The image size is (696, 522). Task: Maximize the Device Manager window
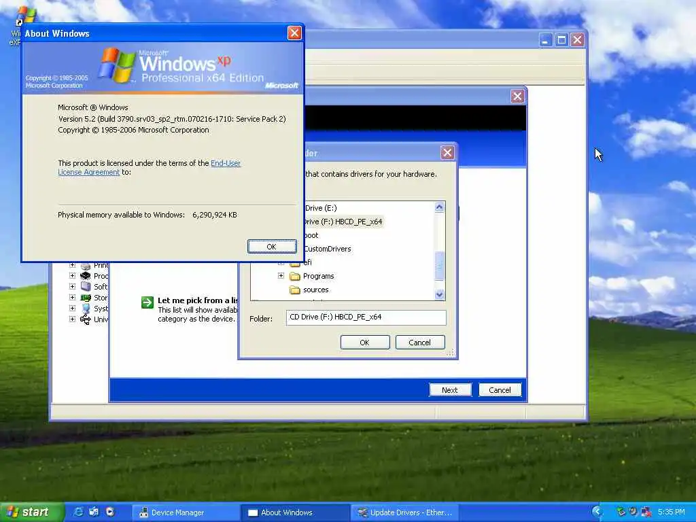[x=561, y=40]
